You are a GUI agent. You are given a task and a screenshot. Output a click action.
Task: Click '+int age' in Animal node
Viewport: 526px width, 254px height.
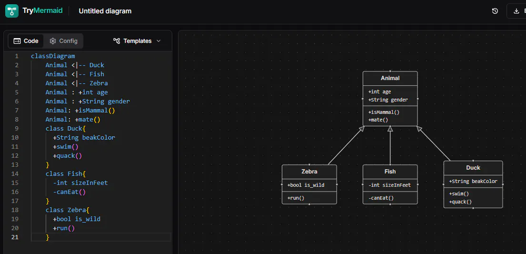pos(379,91)
